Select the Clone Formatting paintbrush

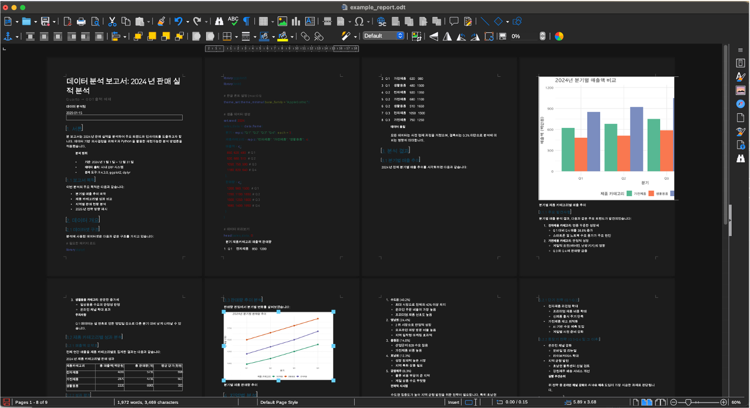[162, 22]
